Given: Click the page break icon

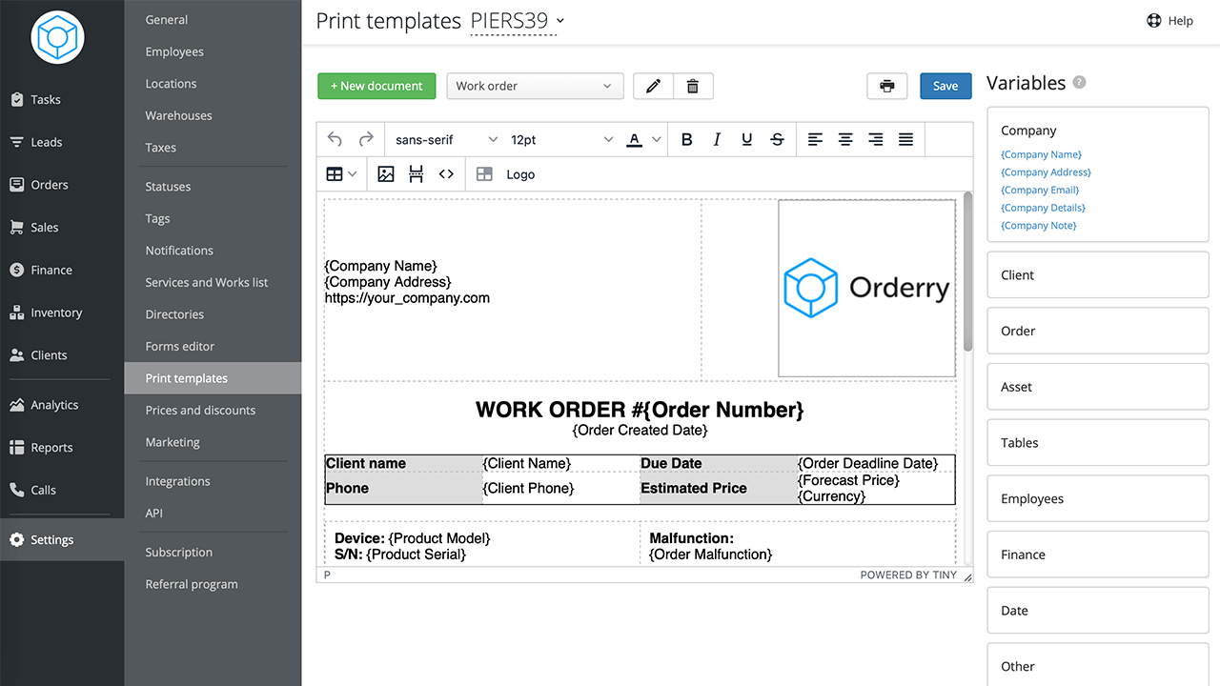Looking at the screenshot, I should pos(417,174).
